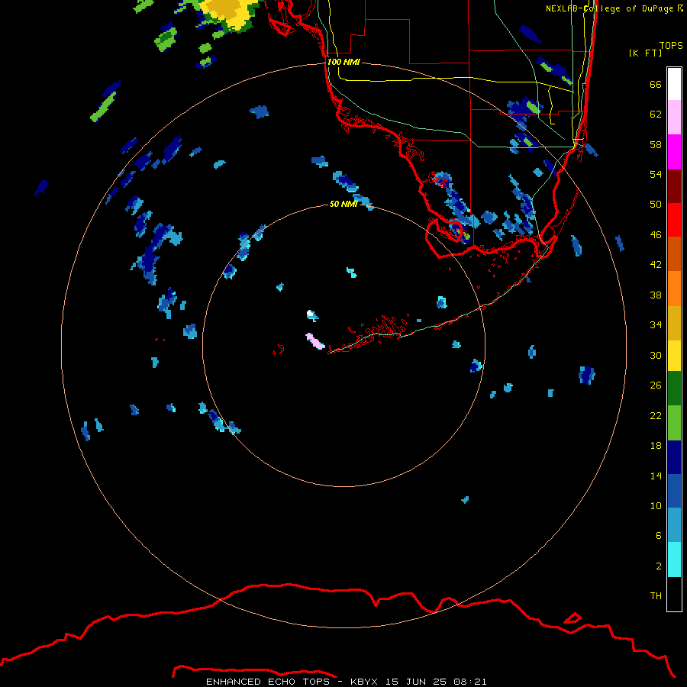Click the black TH swatch at the legend bottom
The width and height of the screenshot is (687, 687).
[674, 594]
